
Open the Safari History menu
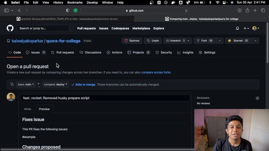tap(58, 3)
